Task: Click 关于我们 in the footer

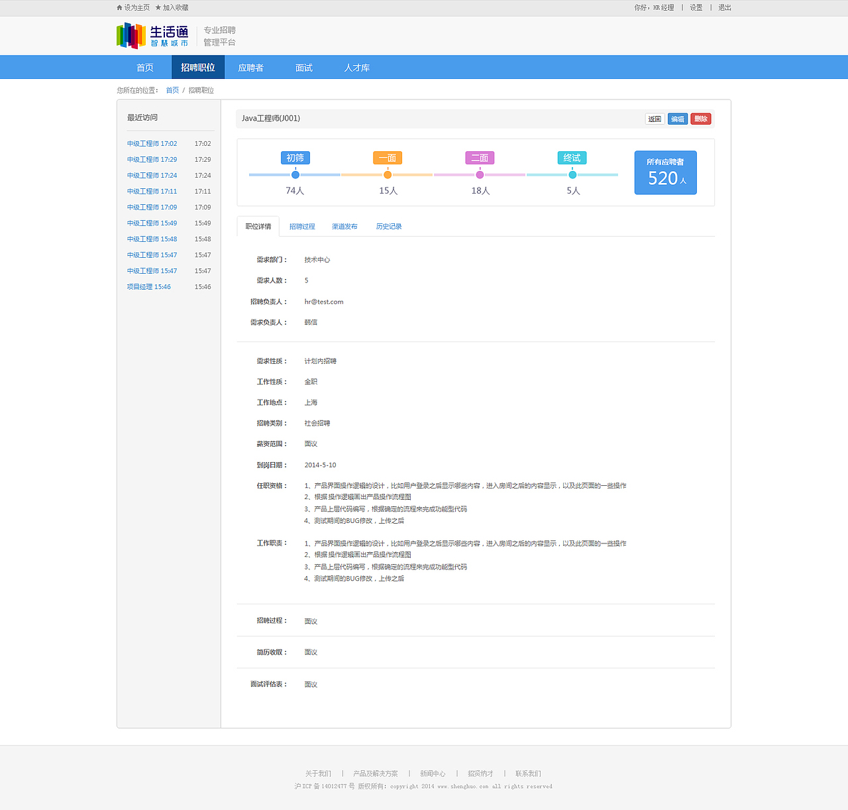Action: (x=318, y=774)
